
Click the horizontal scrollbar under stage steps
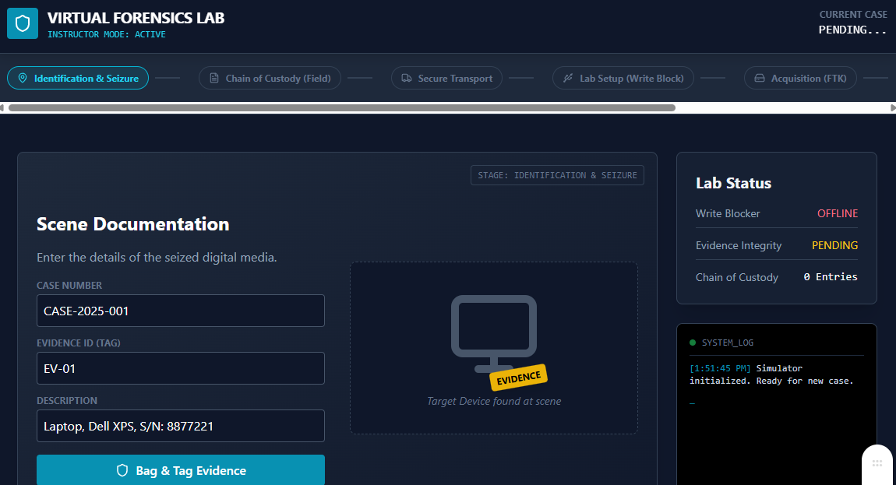coord(341,107)
